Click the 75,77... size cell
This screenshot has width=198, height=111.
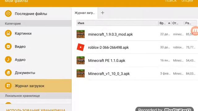191,47
